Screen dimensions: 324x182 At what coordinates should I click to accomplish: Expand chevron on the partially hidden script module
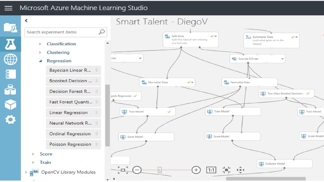140,58
